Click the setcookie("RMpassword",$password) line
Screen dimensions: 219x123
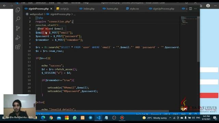click(x=73, y=91)
